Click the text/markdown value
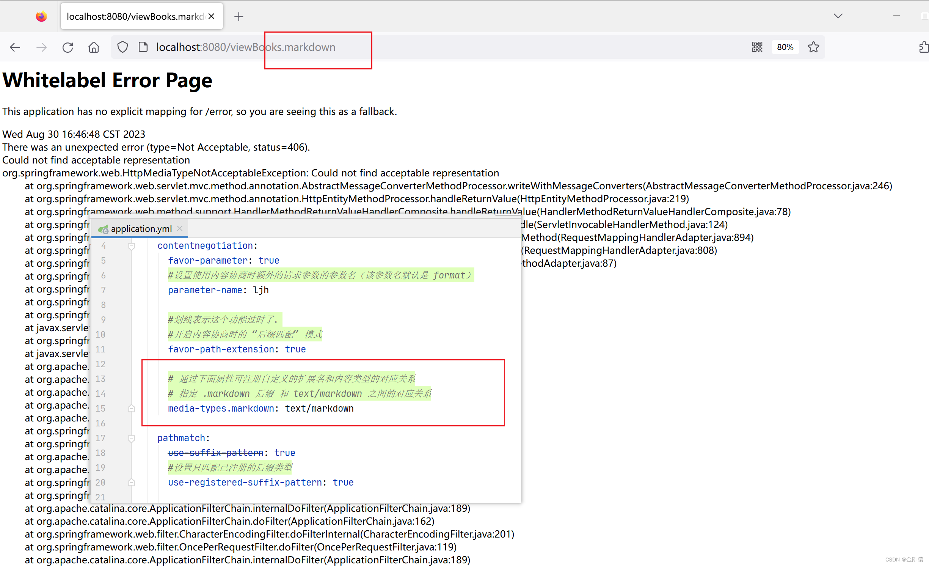Screen dimensions: 929x566 pyautogui.click(x=319, y=409)
